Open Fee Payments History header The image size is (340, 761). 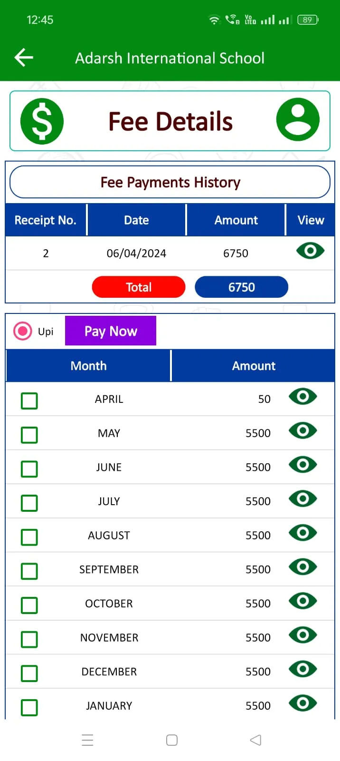(x=170, y=182)
